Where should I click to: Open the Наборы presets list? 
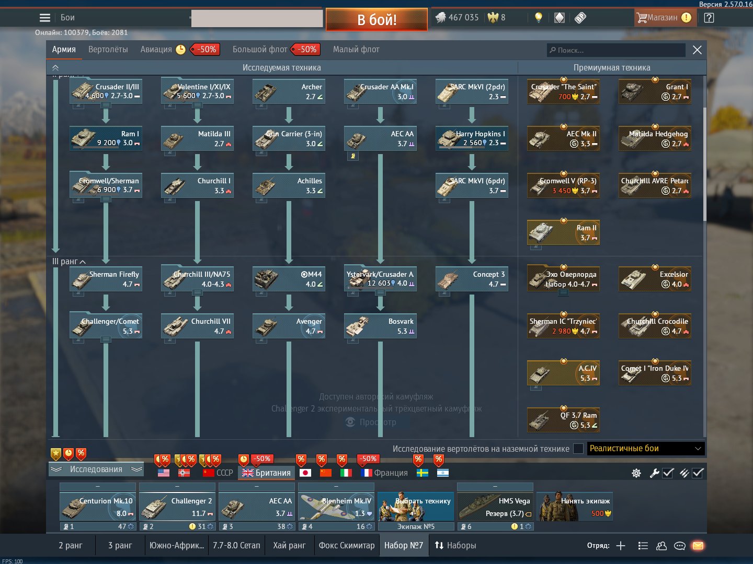point(455,546)
